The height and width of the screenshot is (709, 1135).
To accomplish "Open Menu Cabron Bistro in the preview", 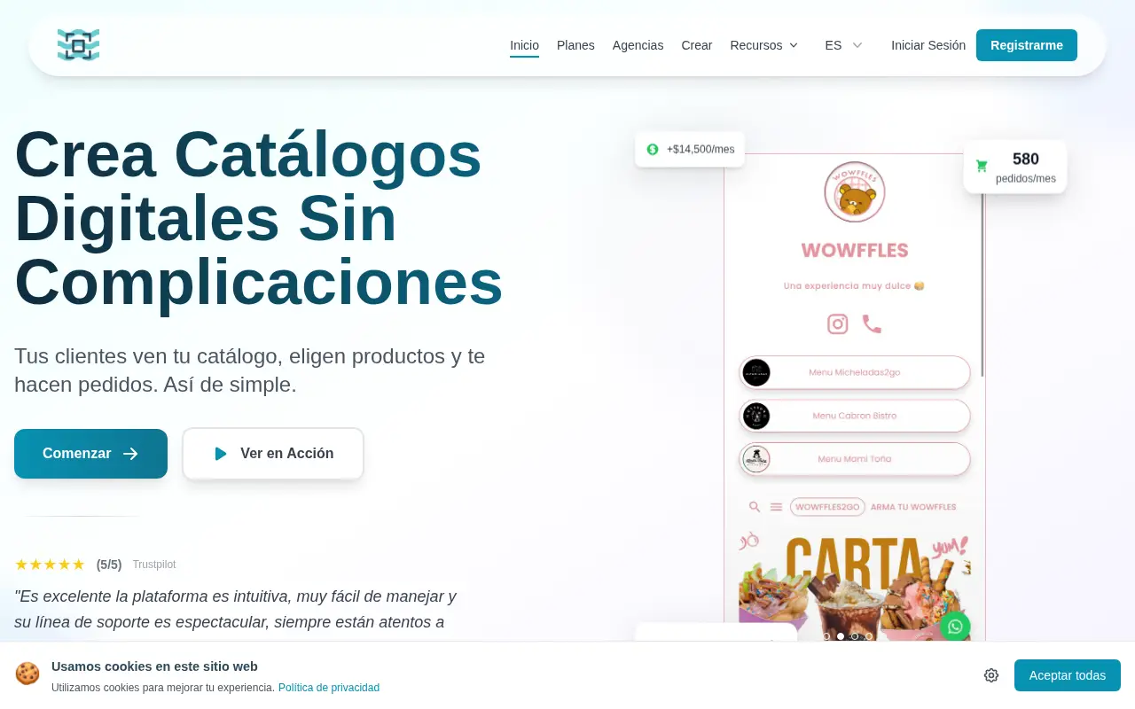I will tap(855, 416).
